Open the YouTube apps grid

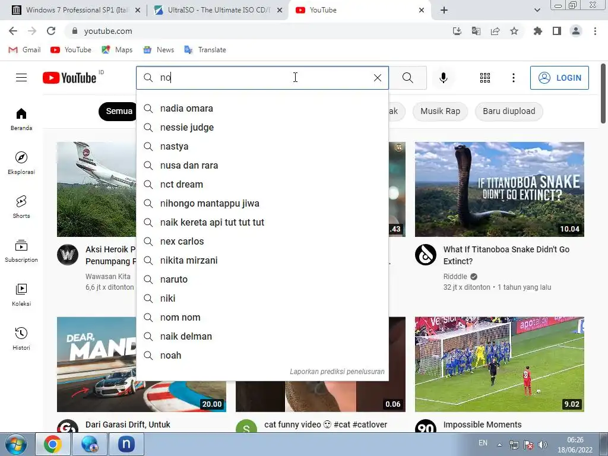(x=484, y=78)
